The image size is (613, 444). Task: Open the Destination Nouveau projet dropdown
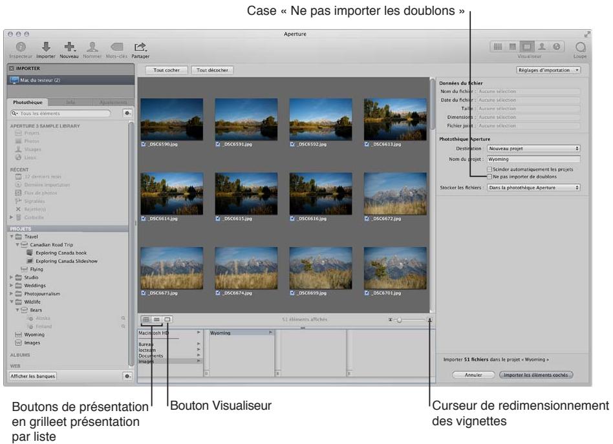(533, 149)
